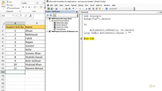
Task: Open the Object Browser toolbar icon
Action: [99, 9]
